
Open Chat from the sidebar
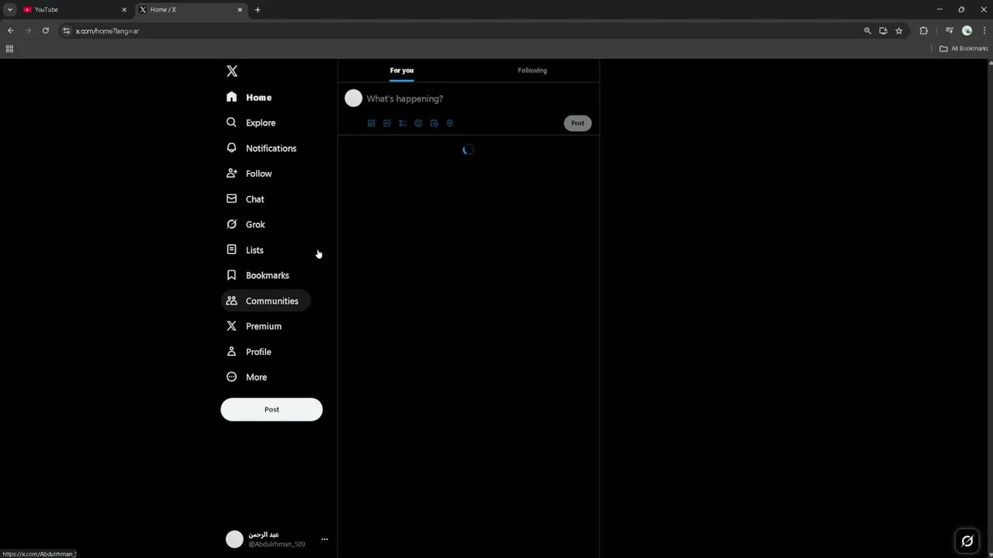click(x=245, y=199)
